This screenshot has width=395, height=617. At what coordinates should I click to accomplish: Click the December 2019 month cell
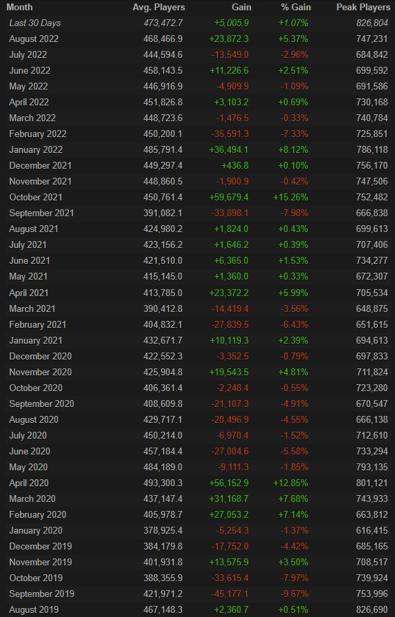41,546
